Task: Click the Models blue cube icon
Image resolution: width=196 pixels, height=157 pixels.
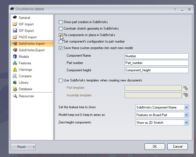Action: [15, 56]
